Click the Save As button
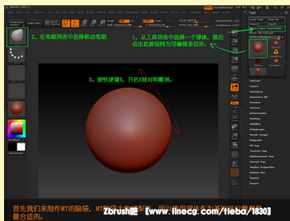Viewport: 290px width, 221px height. pyautogui.click(x=276, y=20)
